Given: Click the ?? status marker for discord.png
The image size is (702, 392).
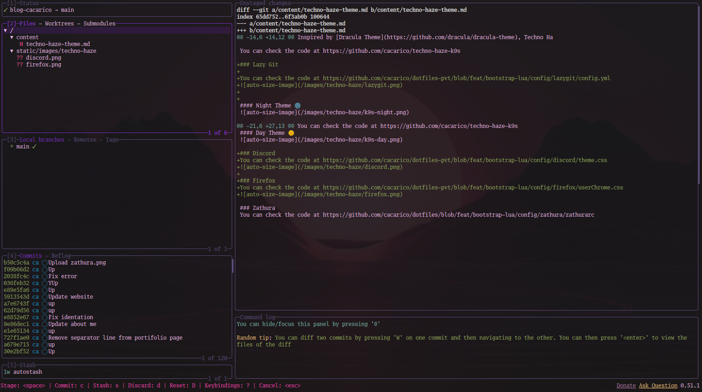Looking at the screenshot, I should pyautogui.click(x=20, y=58).
